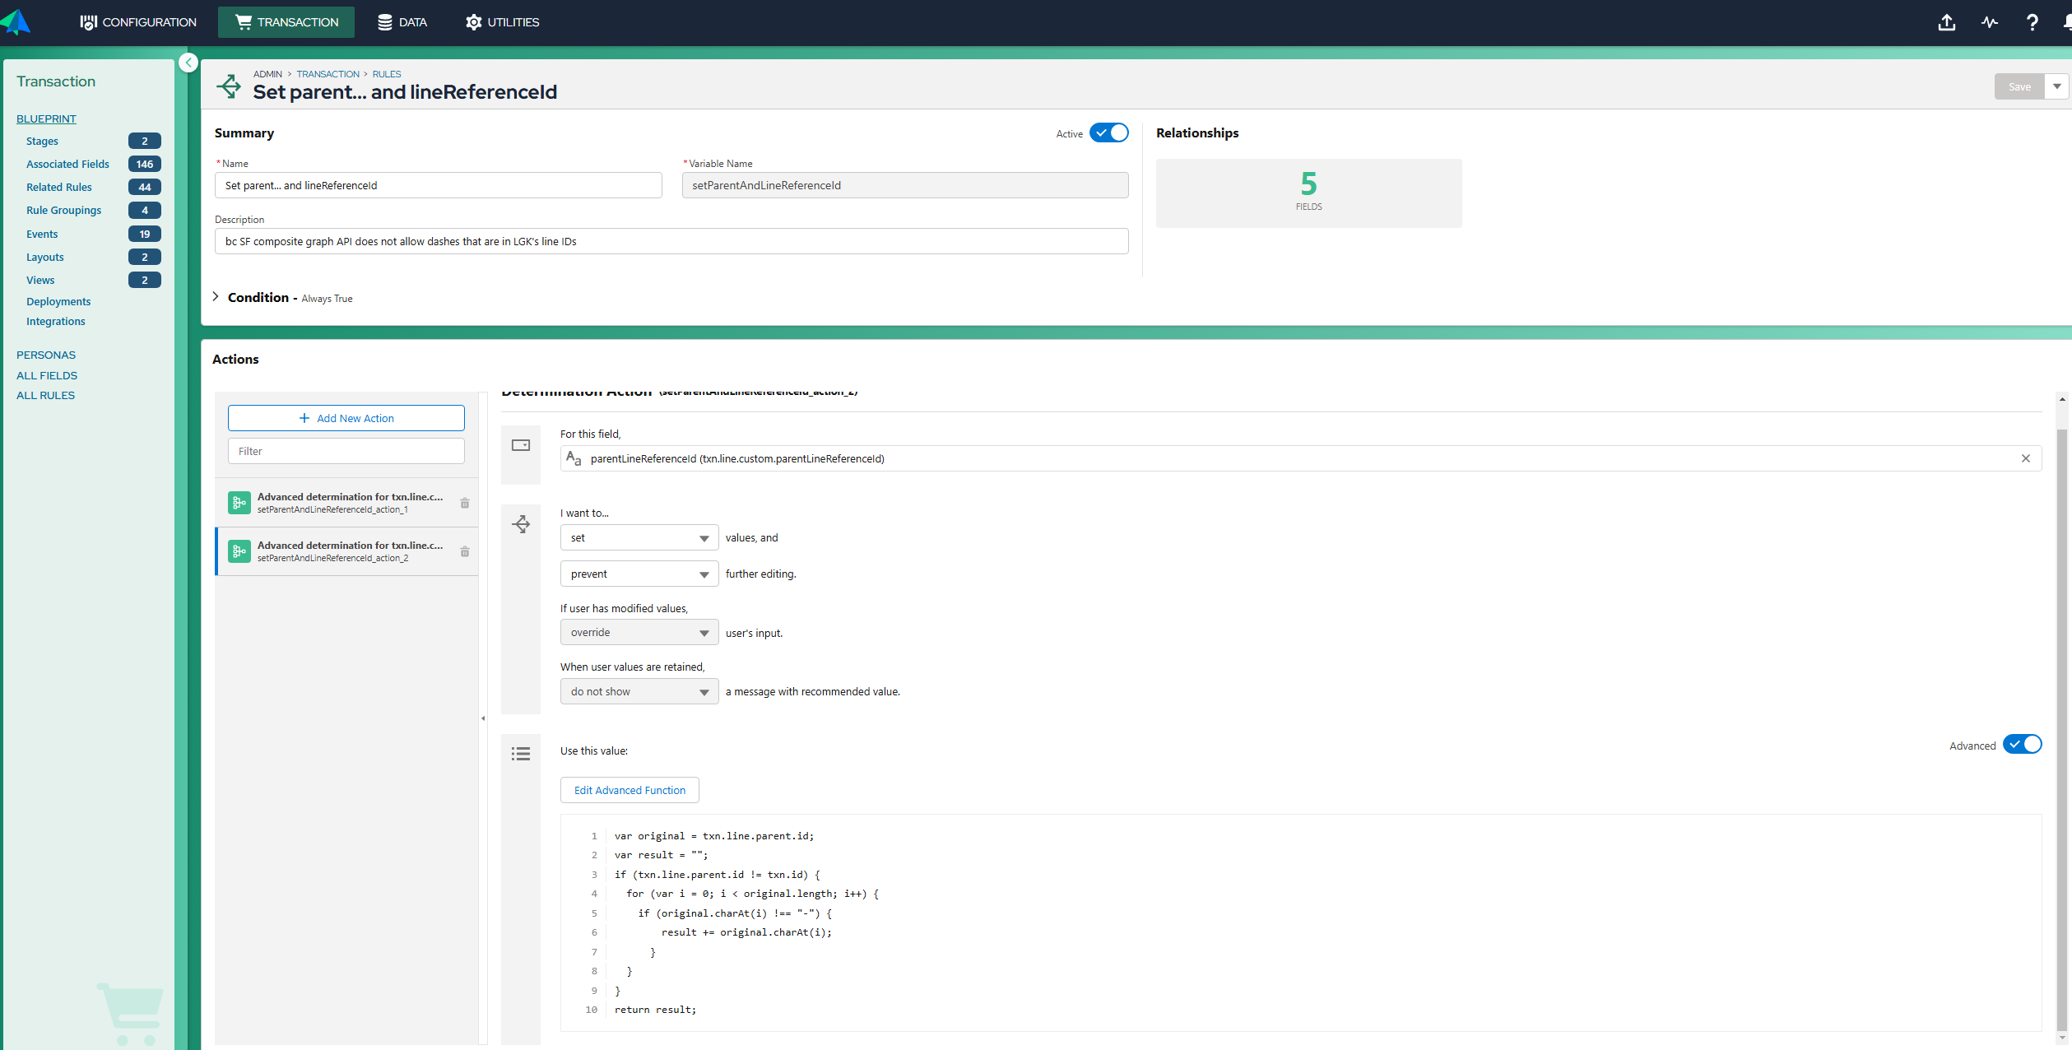Open Integrations in sidebar
2072x1050 pixels.
pyautogui.click(x=56, y=322)
